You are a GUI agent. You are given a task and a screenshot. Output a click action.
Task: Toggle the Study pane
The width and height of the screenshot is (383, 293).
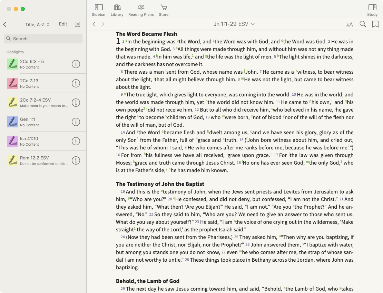point(372,10)
